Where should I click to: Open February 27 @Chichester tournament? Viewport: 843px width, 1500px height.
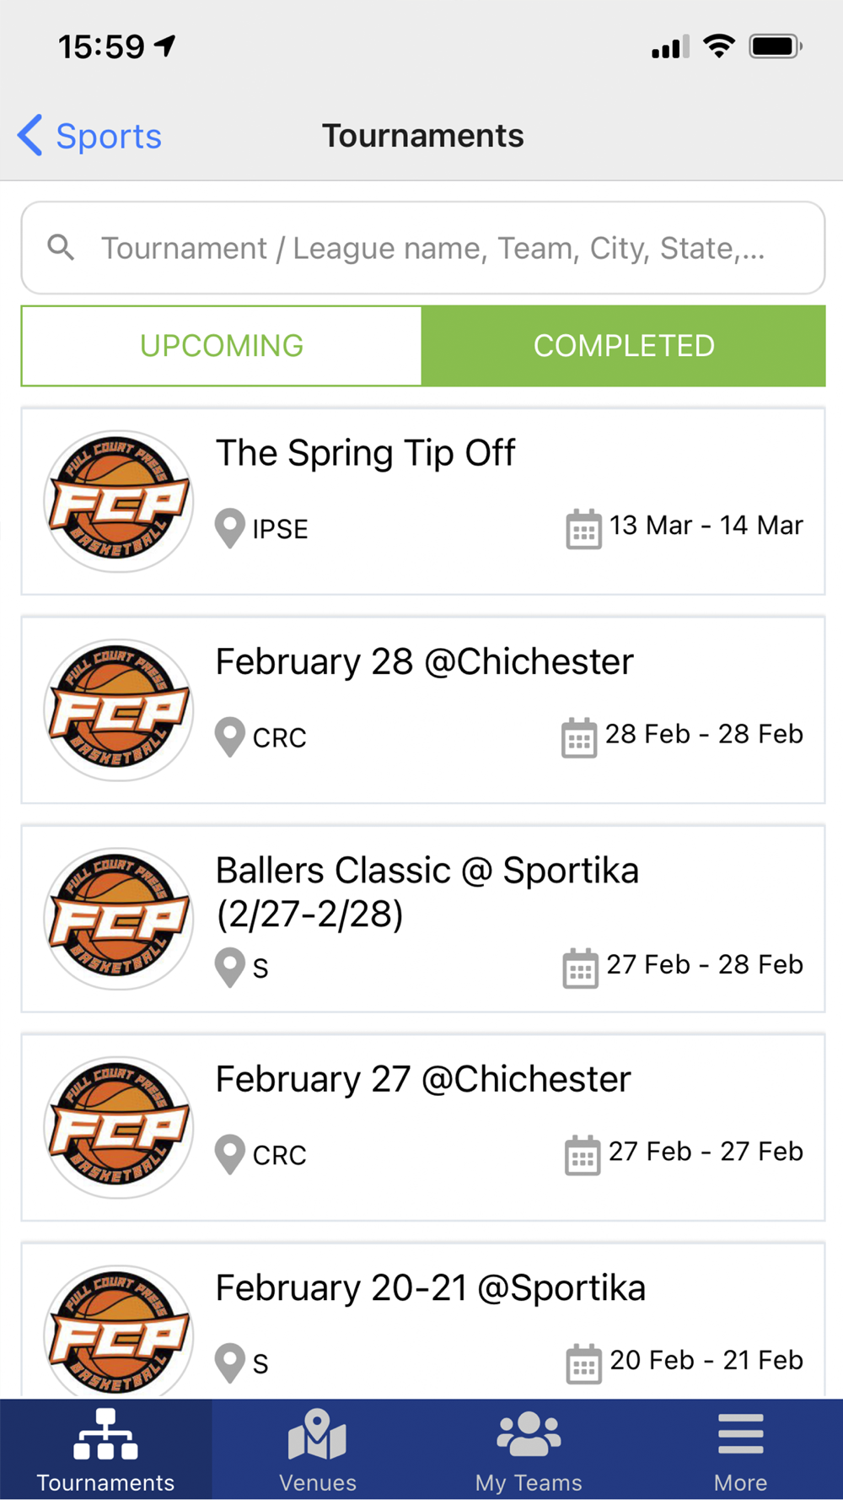(423, 1127)
